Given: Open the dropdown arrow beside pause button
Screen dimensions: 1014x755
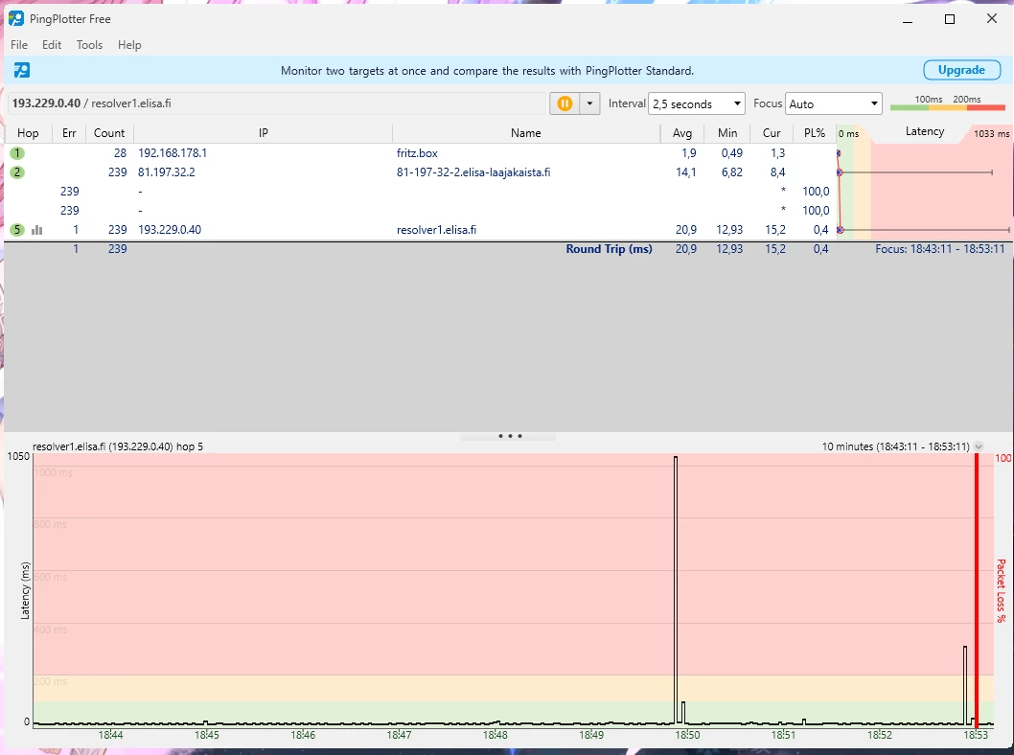Looking at the screenshot, I should tap(589, 103).
